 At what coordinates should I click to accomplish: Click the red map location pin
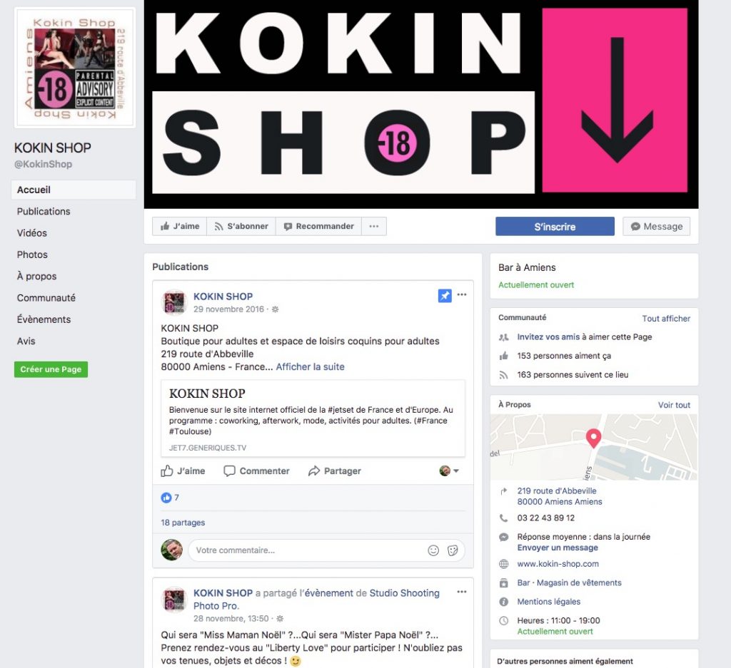point(593,438)
